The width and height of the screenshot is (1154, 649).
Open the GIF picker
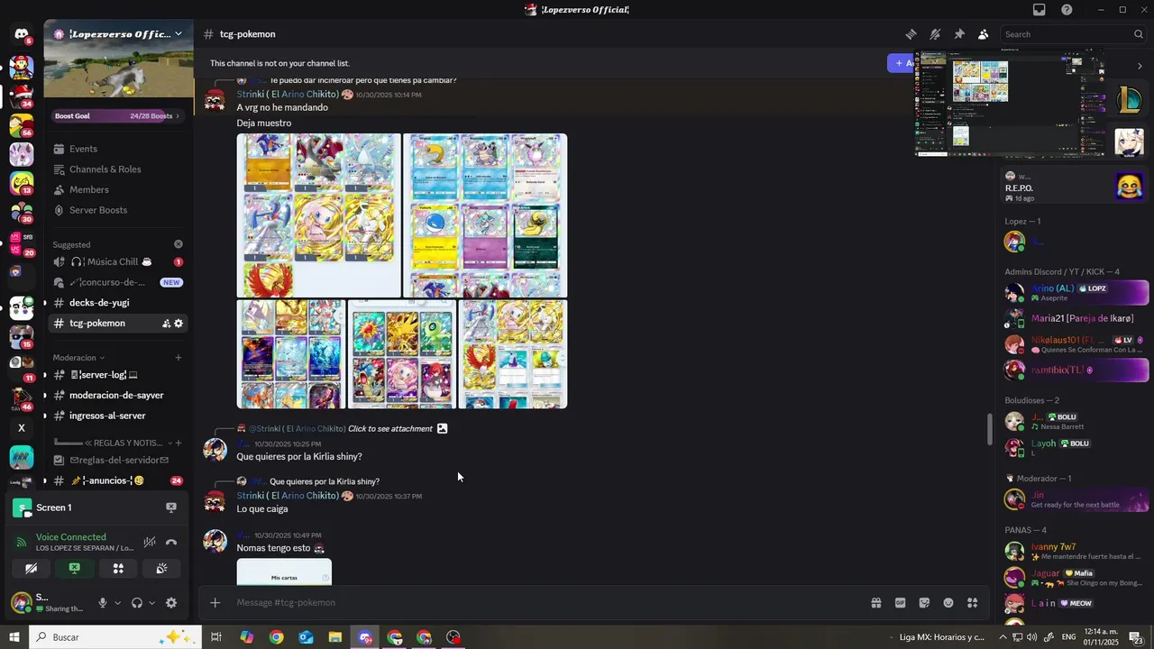pos(900,603)
